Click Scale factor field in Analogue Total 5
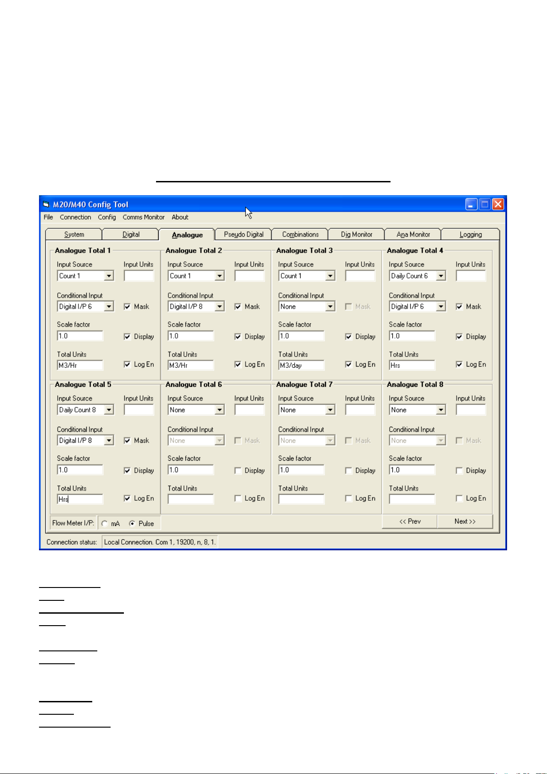This screenshot has width=547, height=774. coord(80,470)
